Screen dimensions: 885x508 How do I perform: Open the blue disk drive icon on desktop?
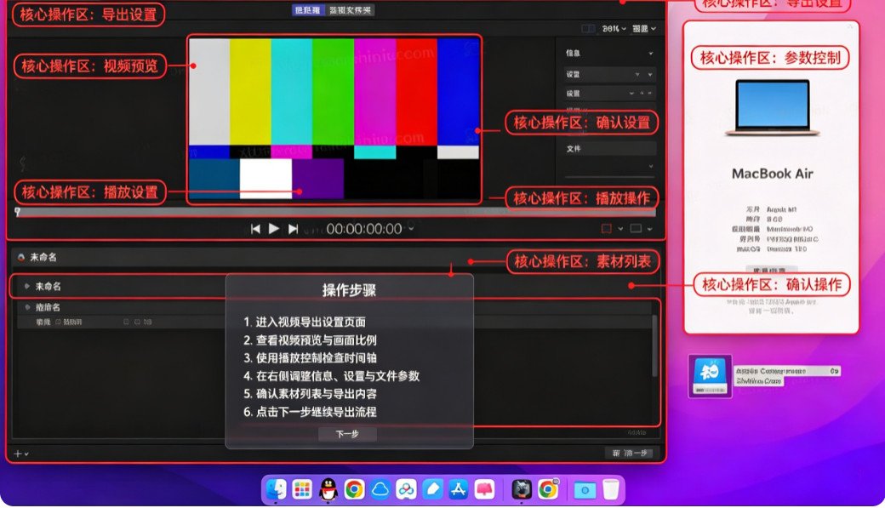tap(710, 376)
